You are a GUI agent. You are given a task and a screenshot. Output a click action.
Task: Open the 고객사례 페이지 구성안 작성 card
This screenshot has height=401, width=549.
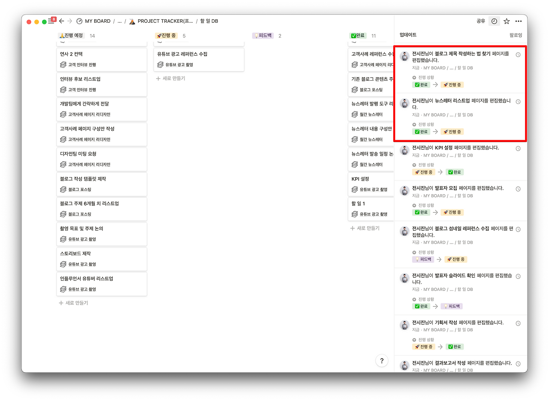(102, 134)
